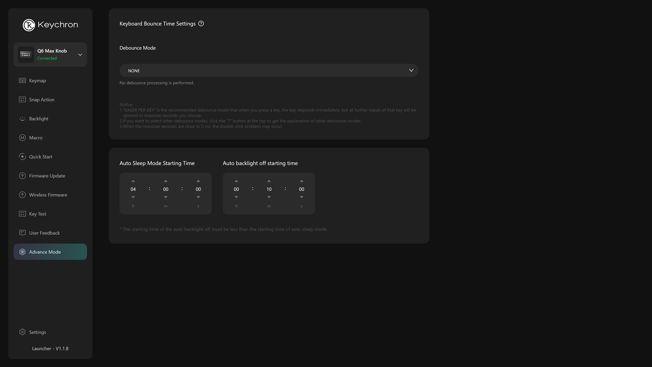This screenshot has height=367, width=652.
Task: Click the Backlight icon in sidebar
Action: click(x=22, y=119)
